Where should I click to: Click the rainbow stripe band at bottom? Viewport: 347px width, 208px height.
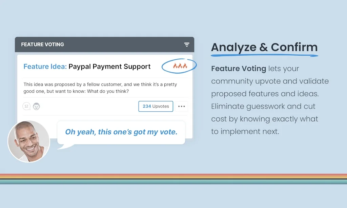coord(173,179)
